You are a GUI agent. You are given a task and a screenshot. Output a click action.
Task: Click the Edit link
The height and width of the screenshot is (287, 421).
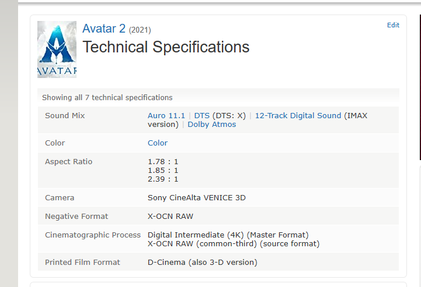pos(393,25)
